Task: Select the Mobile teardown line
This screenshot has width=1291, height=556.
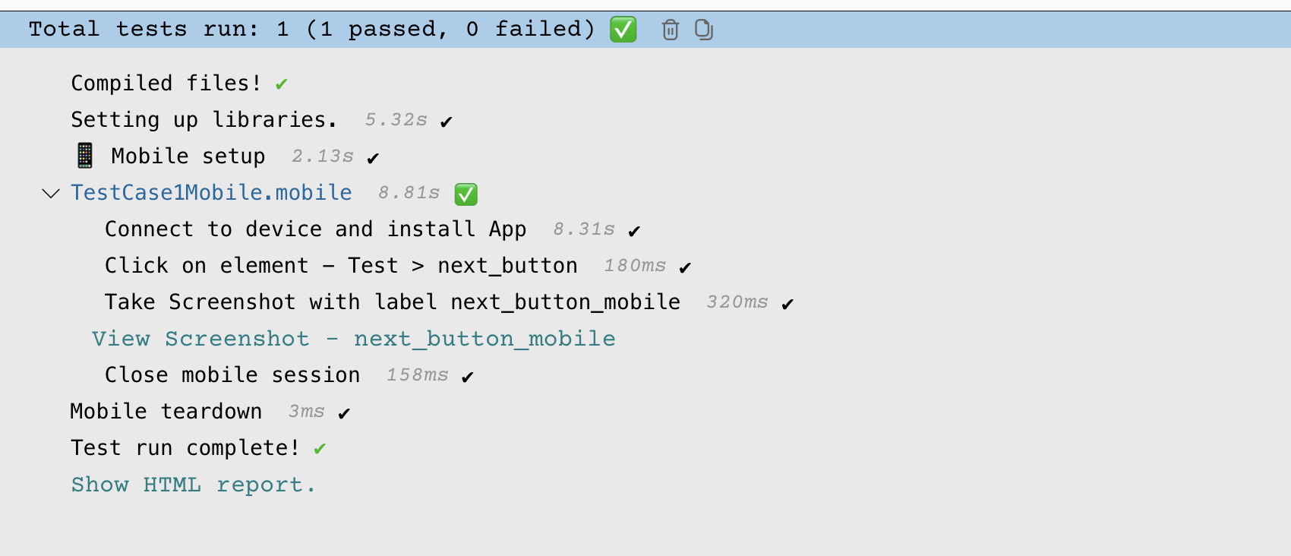Action: click(166, 412)
